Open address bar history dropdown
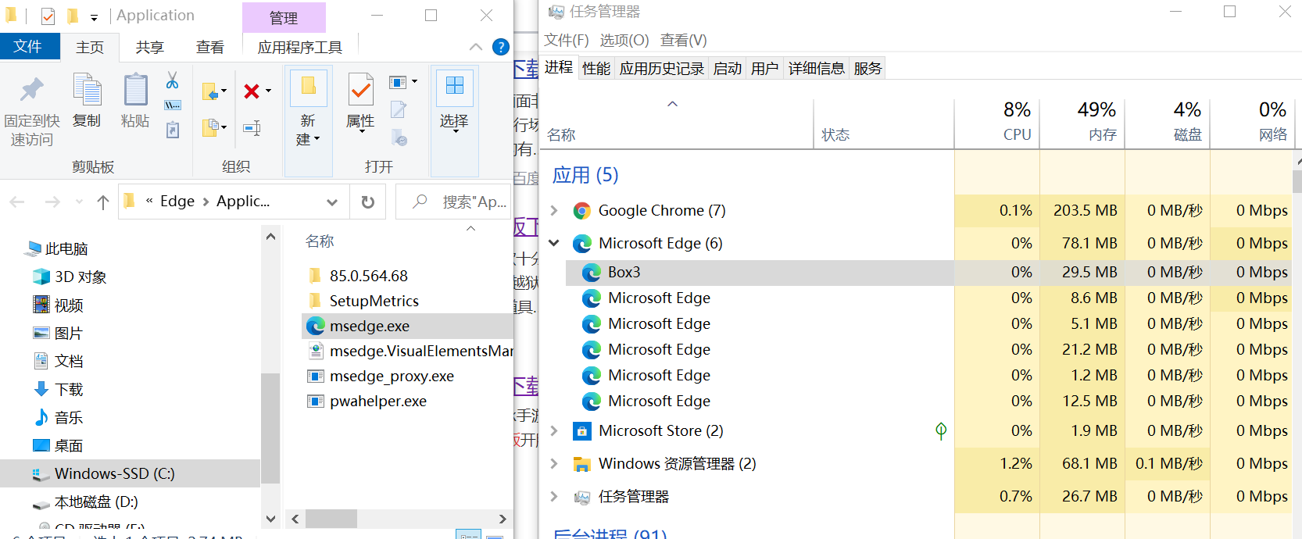The width and height of the screenshot is (1302, 539). pyautogui.click(x=332, y=202)
